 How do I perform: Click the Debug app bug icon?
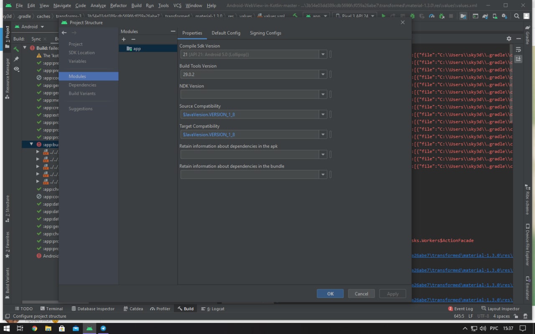[x=413, y=16]
